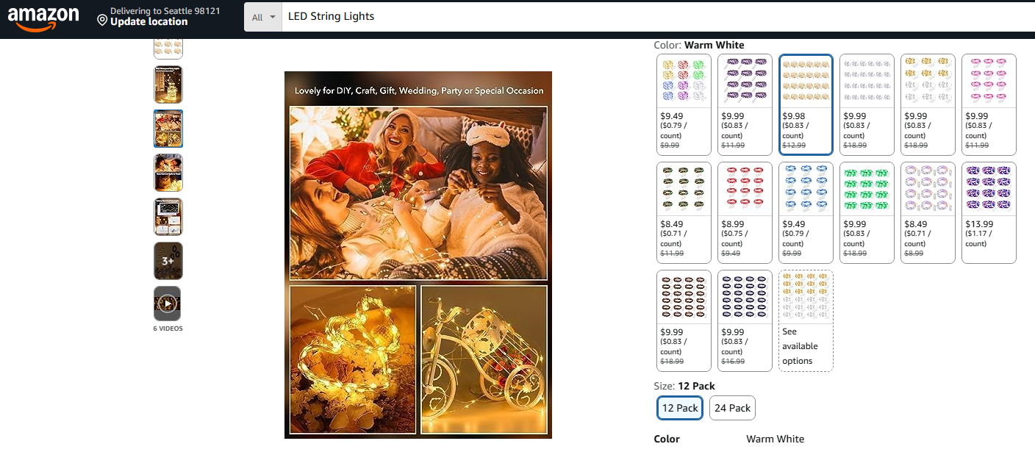The height and width of the screenshot is (452, 1035).
Task: Select the $13.99 purple lights swatch
Action: pyautogui.click(x=989, y=212)
